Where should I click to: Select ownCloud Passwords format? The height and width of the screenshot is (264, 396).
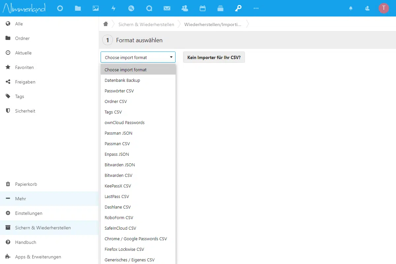(138, 122)
